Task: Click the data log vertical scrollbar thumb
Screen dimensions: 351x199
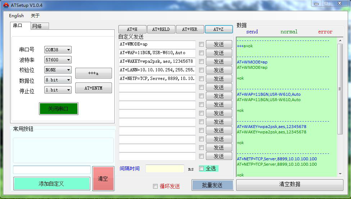Action: (340, 89)
